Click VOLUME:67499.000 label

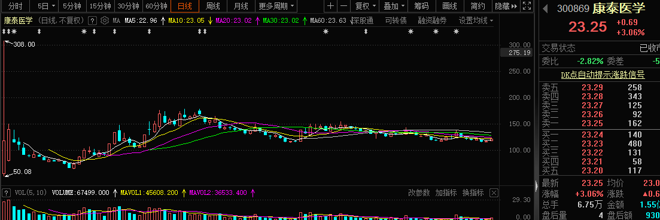tap(81, 192)
